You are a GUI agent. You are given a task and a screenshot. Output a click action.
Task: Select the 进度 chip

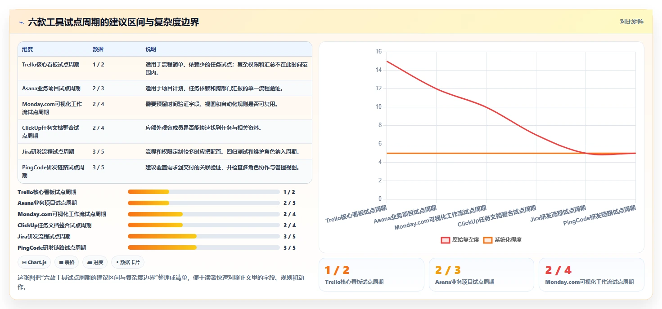point(95,262)
